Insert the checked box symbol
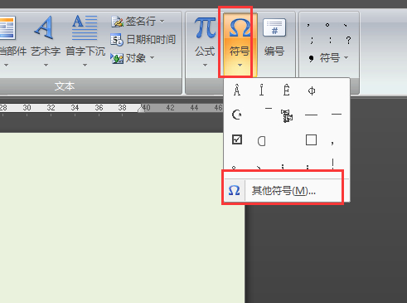 coord(237,139)
